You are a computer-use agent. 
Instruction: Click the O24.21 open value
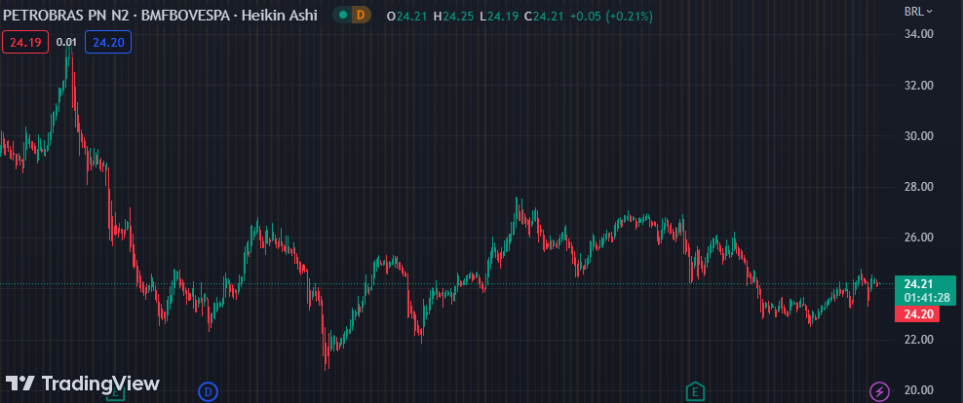(x=406, y=16)
